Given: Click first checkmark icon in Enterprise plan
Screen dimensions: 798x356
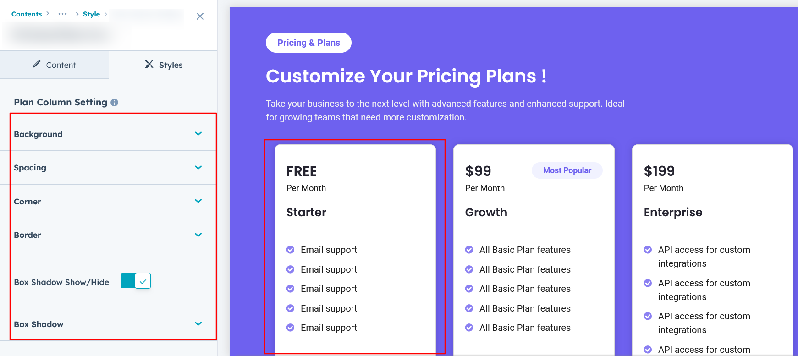Looking at the screenshot, I should point(648,250).
